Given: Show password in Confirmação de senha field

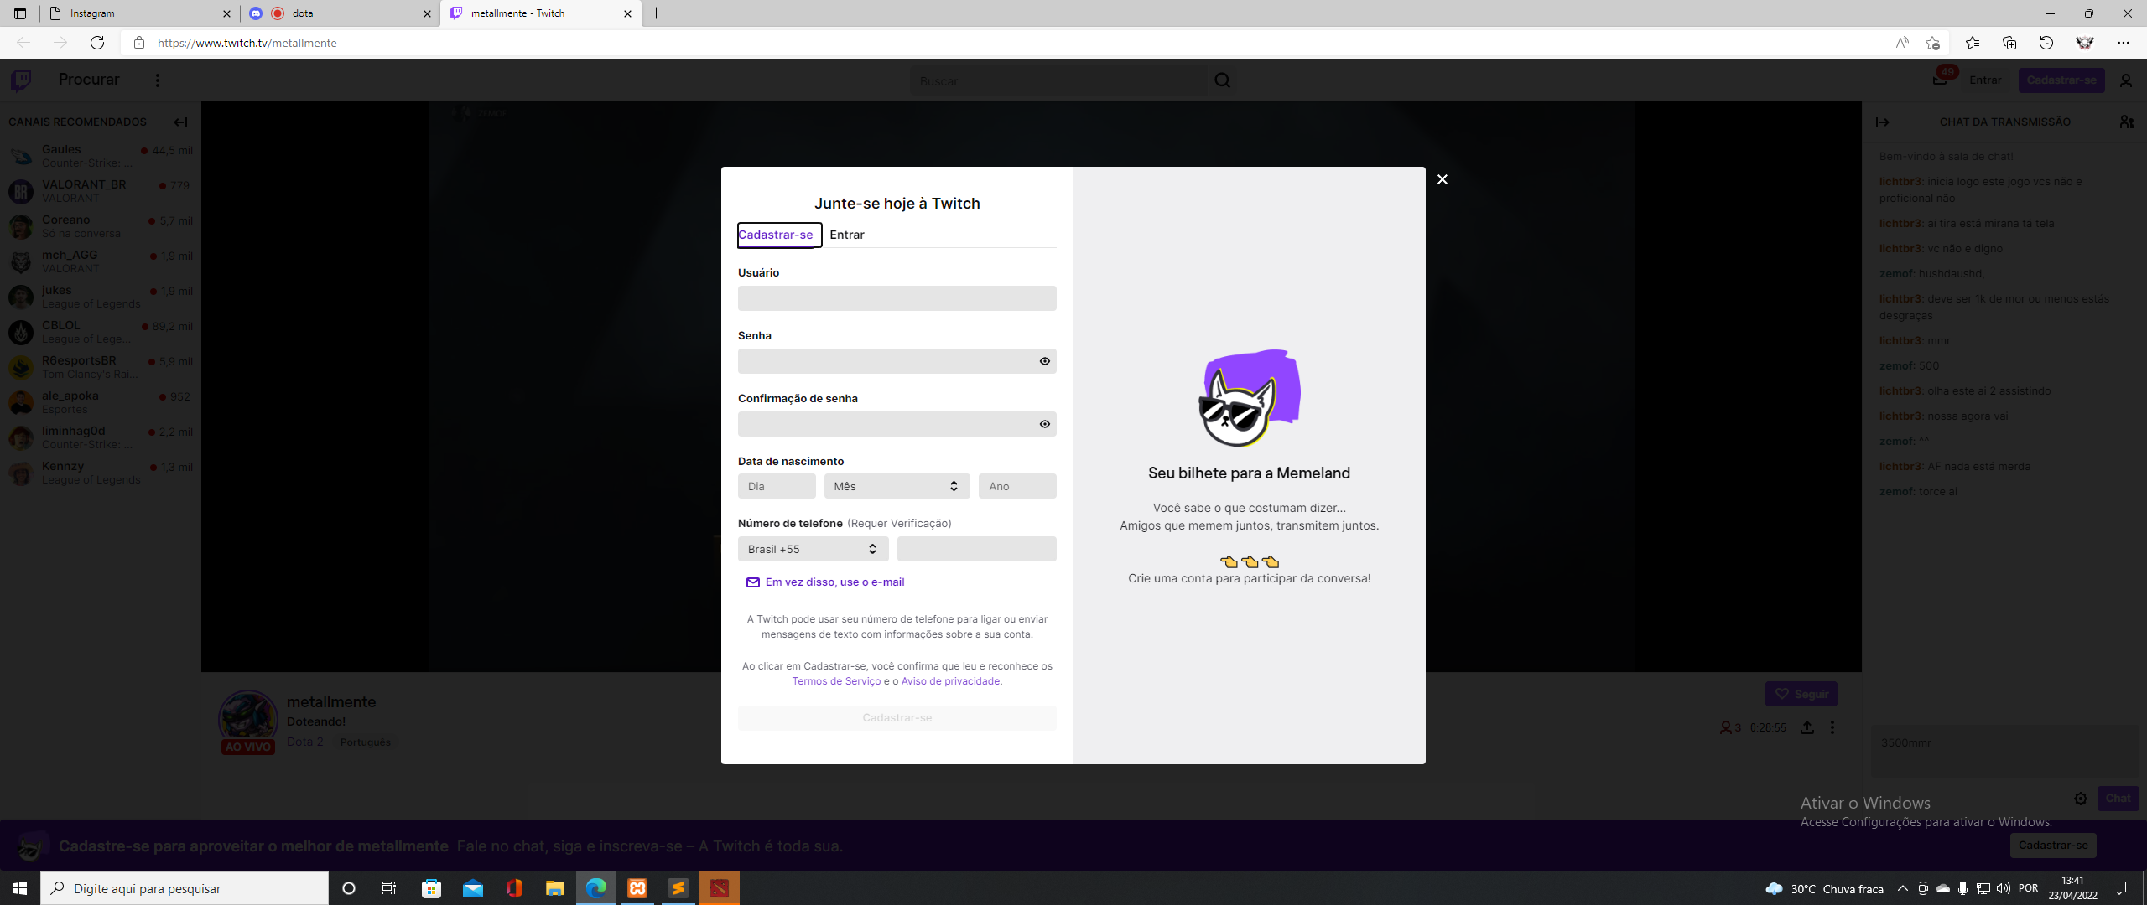Looking at the screenshot, I should point(1045,424).
